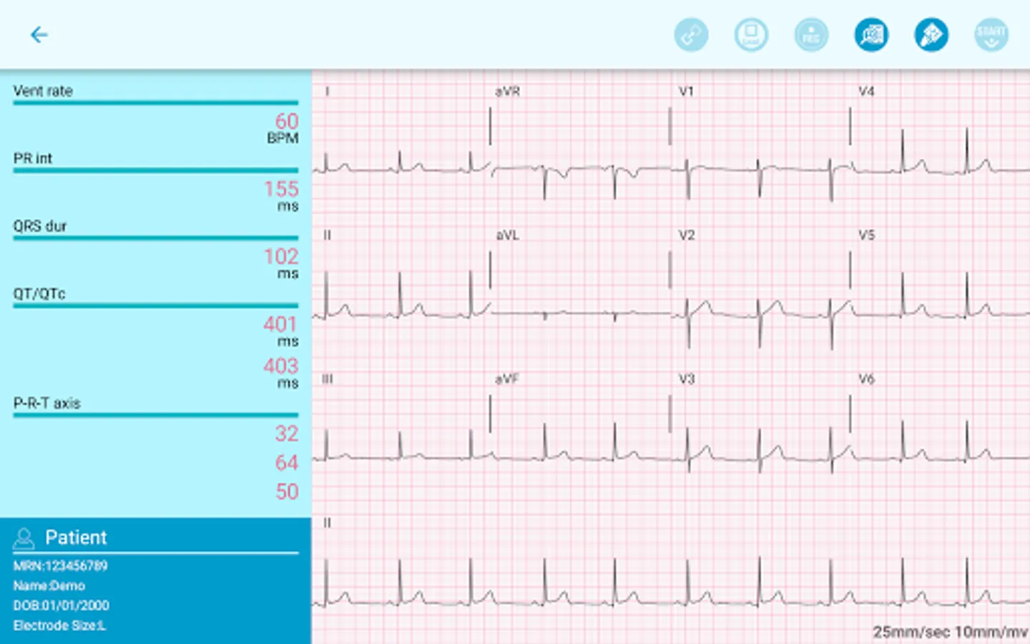The height and width of the screenshot is (644, 1030).
Task: Tap the Stop square icon
Action: click(751, 34)
